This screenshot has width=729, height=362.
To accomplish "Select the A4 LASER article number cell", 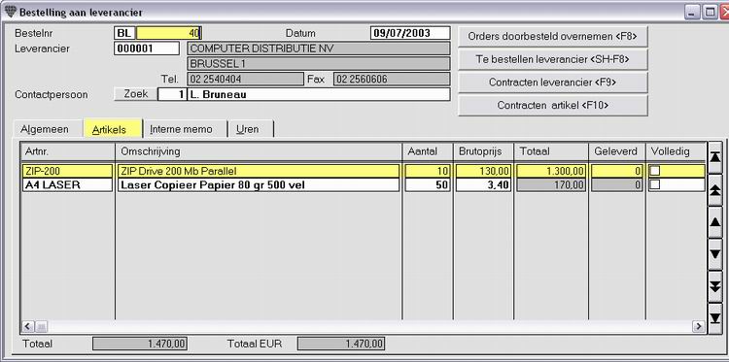I will 67,184.
